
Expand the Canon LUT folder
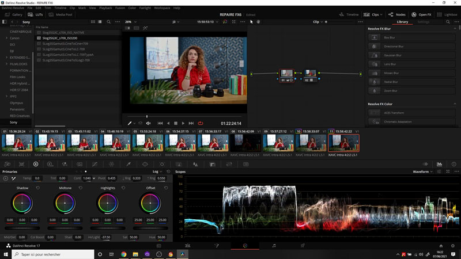[x=6, y=38]
